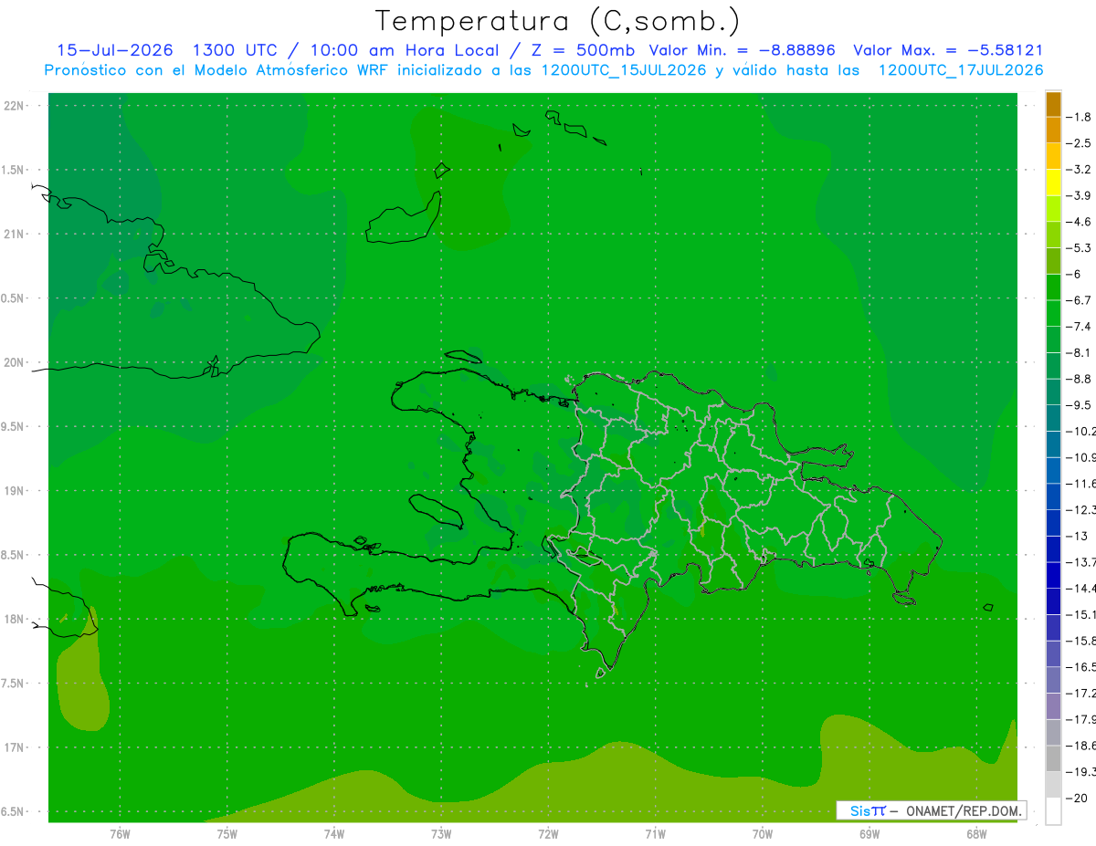Click the '20N' latitude label
1096x846 pixels.
pos(15,362)
